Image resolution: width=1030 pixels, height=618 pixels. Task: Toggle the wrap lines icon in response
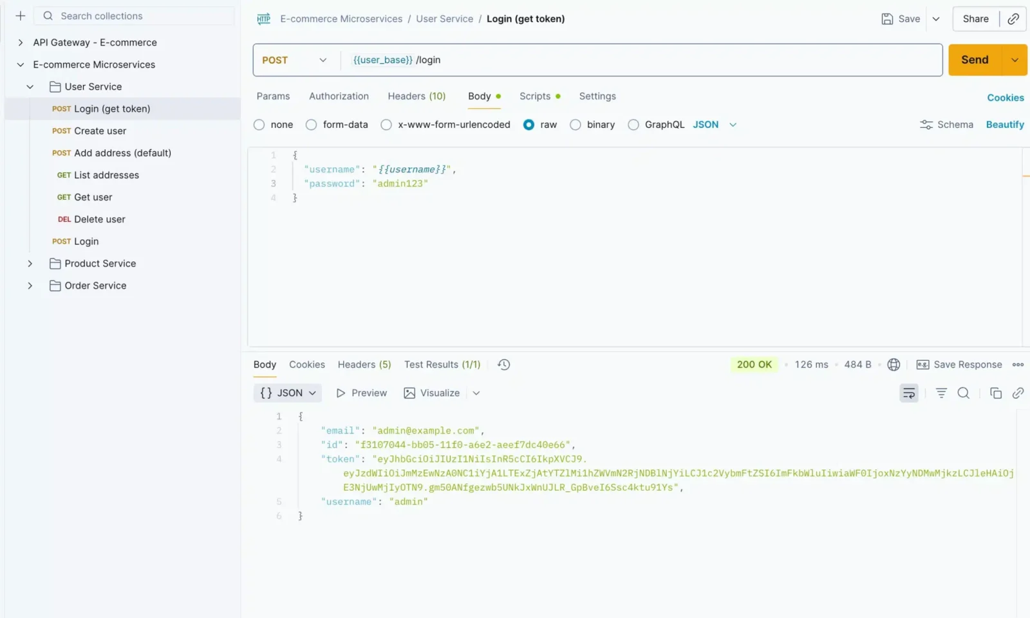point(908,393)
